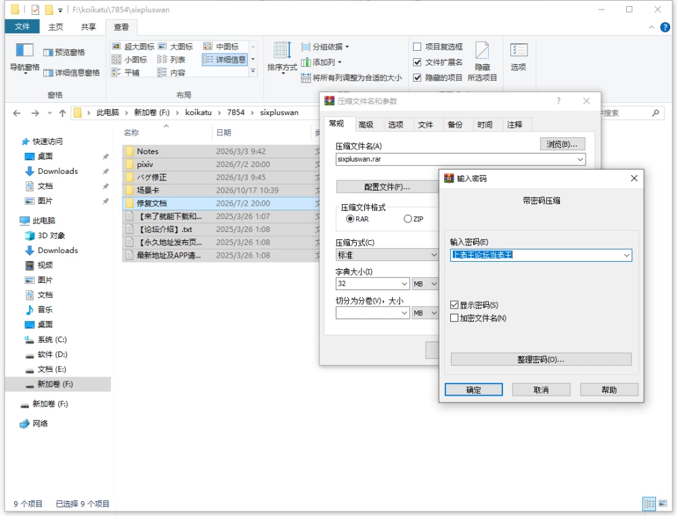Open Network in navigation pane

(x=34, y=423)
